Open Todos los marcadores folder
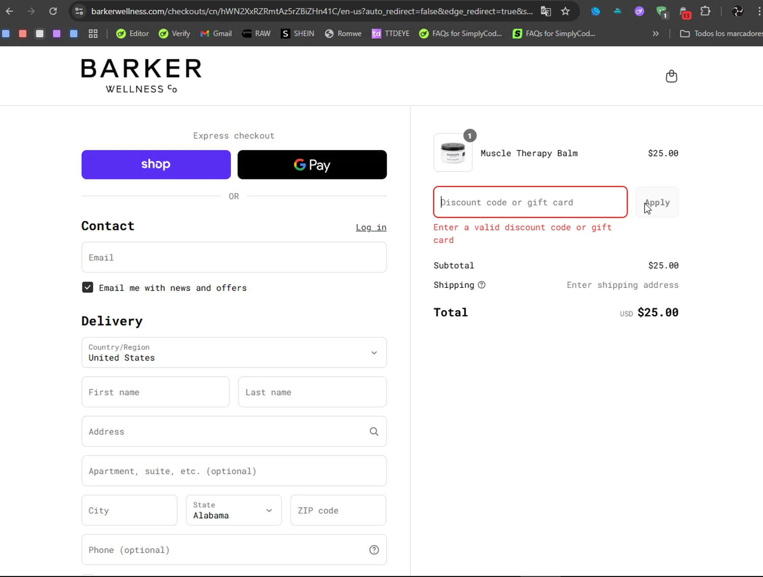The image size is (763, 577). pyautogui.click(x=721, y=34)
